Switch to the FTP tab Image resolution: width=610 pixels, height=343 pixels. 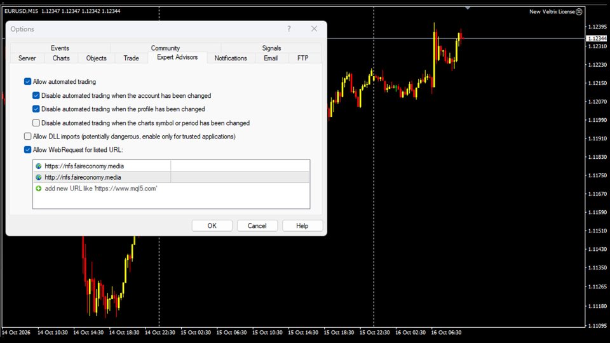pos(302,58)
